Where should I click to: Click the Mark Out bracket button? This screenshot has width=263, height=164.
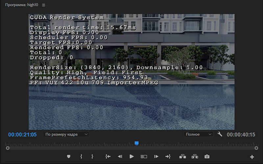coord(92,156)
